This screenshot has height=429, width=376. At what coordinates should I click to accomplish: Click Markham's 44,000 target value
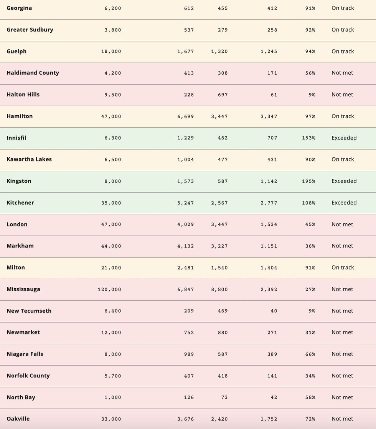click(111, 246)
